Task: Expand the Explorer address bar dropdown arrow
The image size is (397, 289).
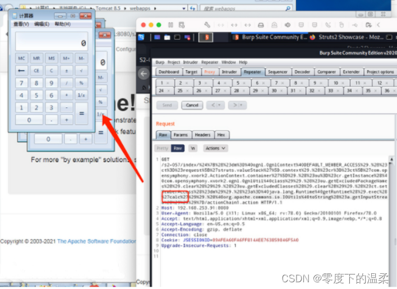Action: (184, 8)
